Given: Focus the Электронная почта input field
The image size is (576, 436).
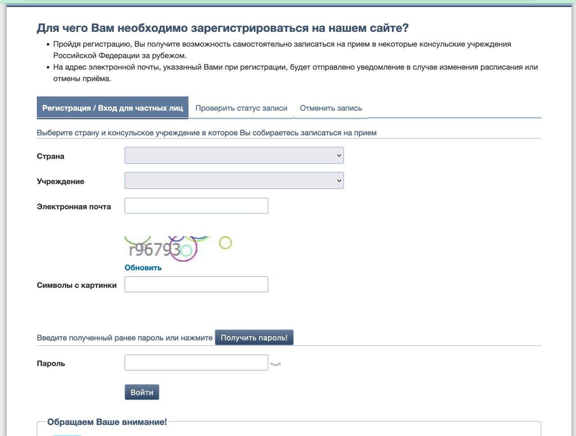Looking at the screenshot, I should click(x=196, y=206).
